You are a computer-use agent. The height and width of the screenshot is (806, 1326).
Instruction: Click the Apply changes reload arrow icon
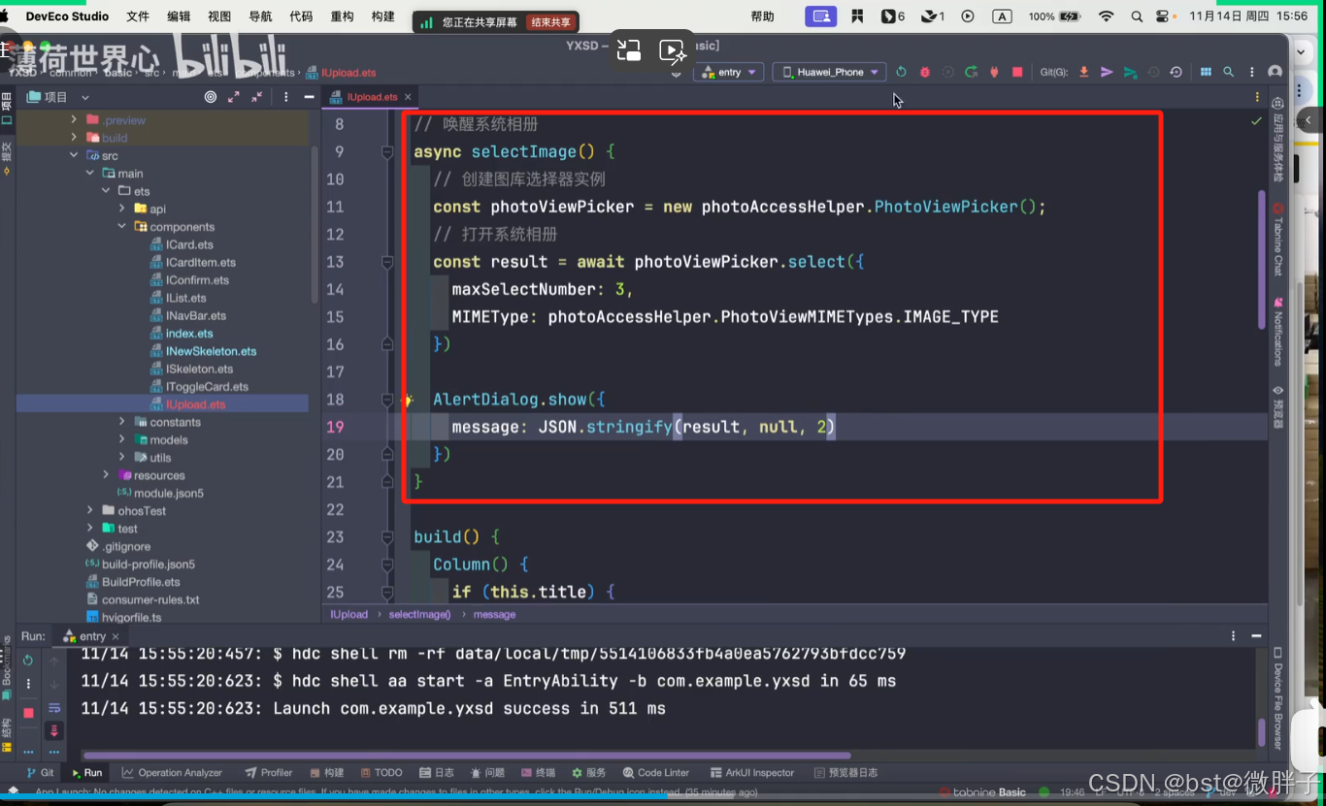(x=971, y=72)
